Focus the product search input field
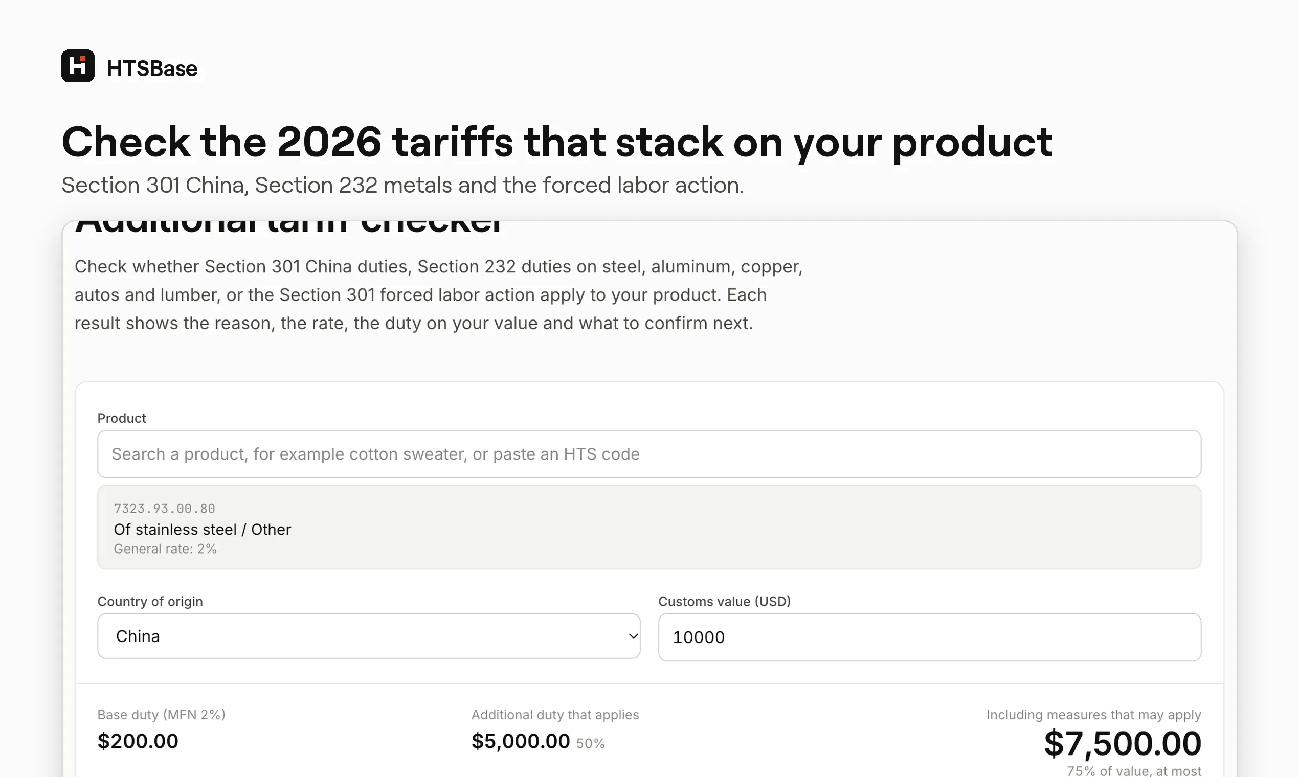This screenshot has width=1299, height=777. (649, 454)
